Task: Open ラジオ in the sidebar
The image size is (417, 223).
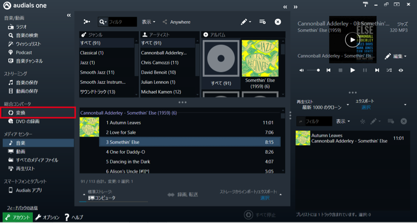Action: coord(21,27)
